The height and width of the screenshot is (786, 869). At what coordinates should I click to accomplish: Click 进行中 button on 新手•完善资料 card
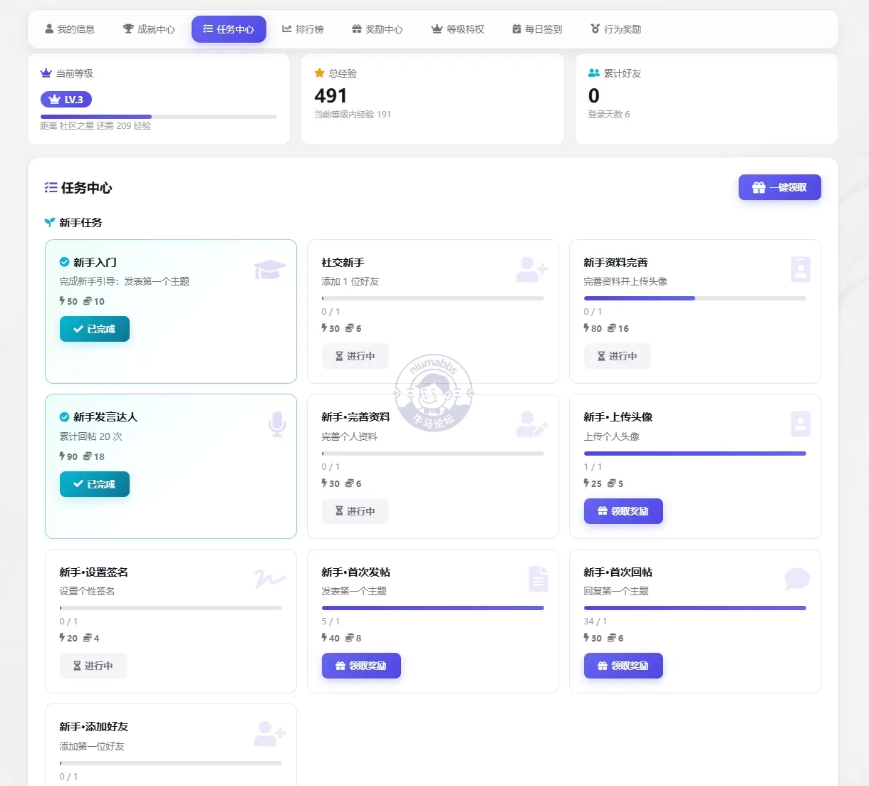tap(355, 511)
